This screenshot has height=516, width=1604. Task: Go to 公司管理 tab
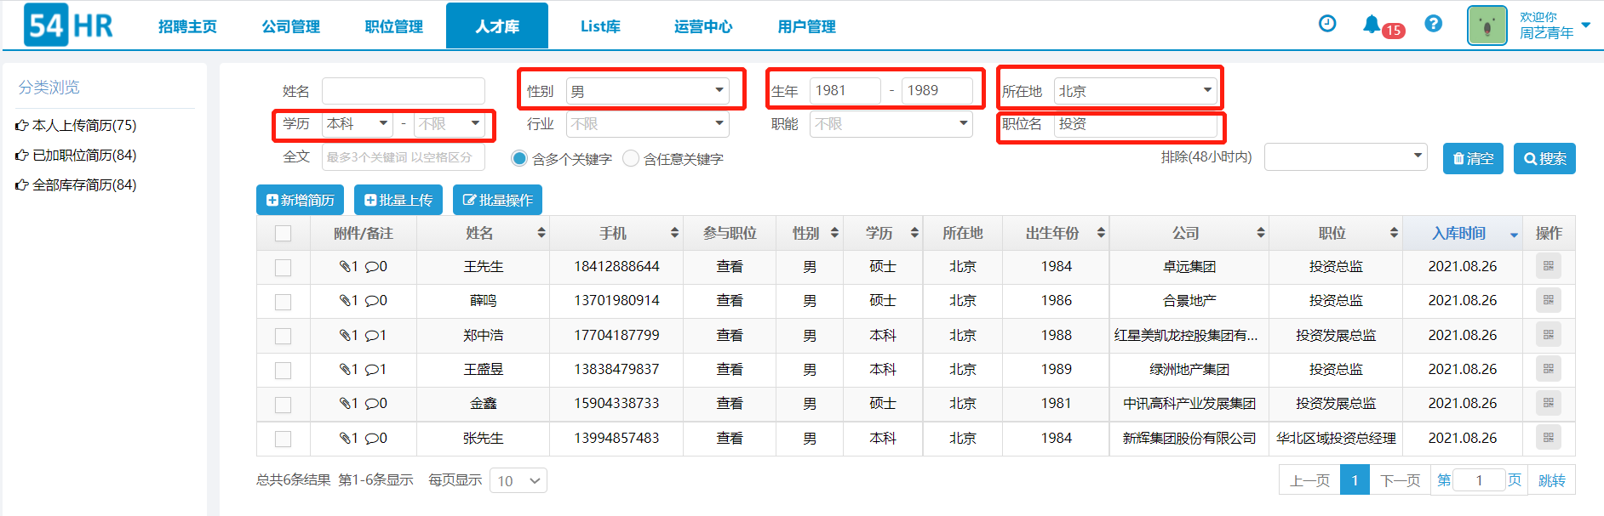pyautogui.click(x=291, y=26)
